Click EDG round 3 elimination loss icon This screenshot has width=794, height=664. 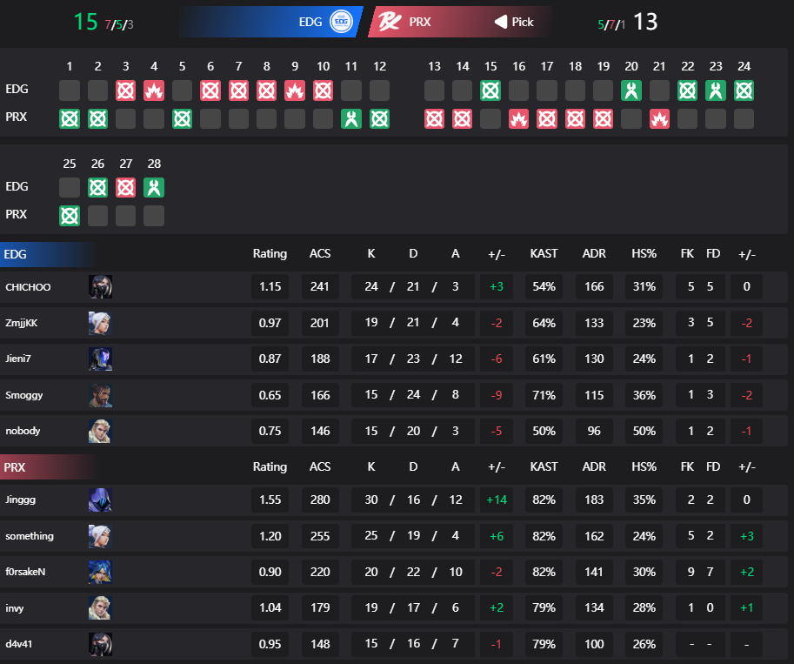(125, 91)
